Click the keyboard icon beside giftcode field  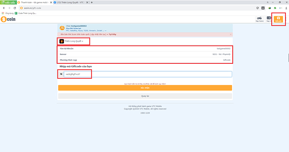pyautogui.click(x=61, y=74)
